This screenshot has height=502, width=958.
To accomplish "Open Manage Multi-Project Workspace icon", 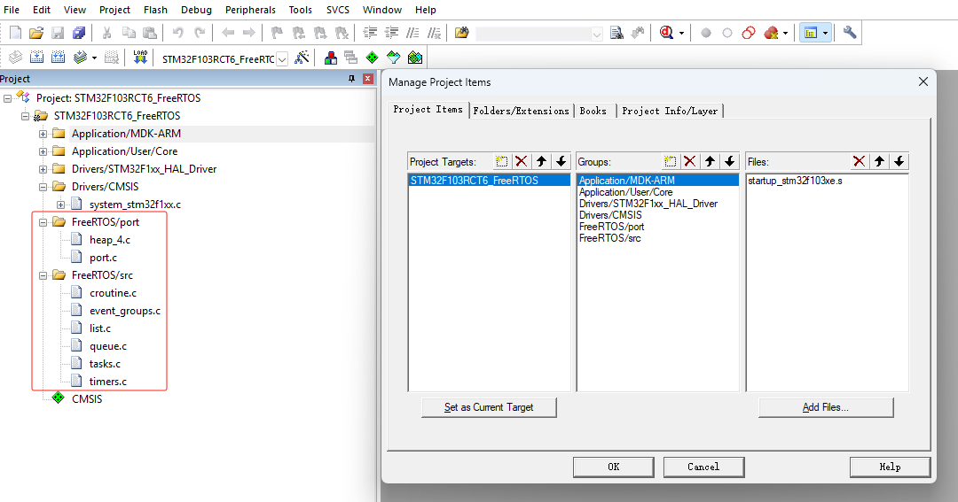I will (x=350, y=58).
